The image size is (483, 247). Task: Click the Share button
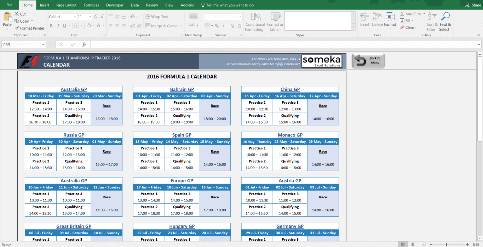click(473, 5)
